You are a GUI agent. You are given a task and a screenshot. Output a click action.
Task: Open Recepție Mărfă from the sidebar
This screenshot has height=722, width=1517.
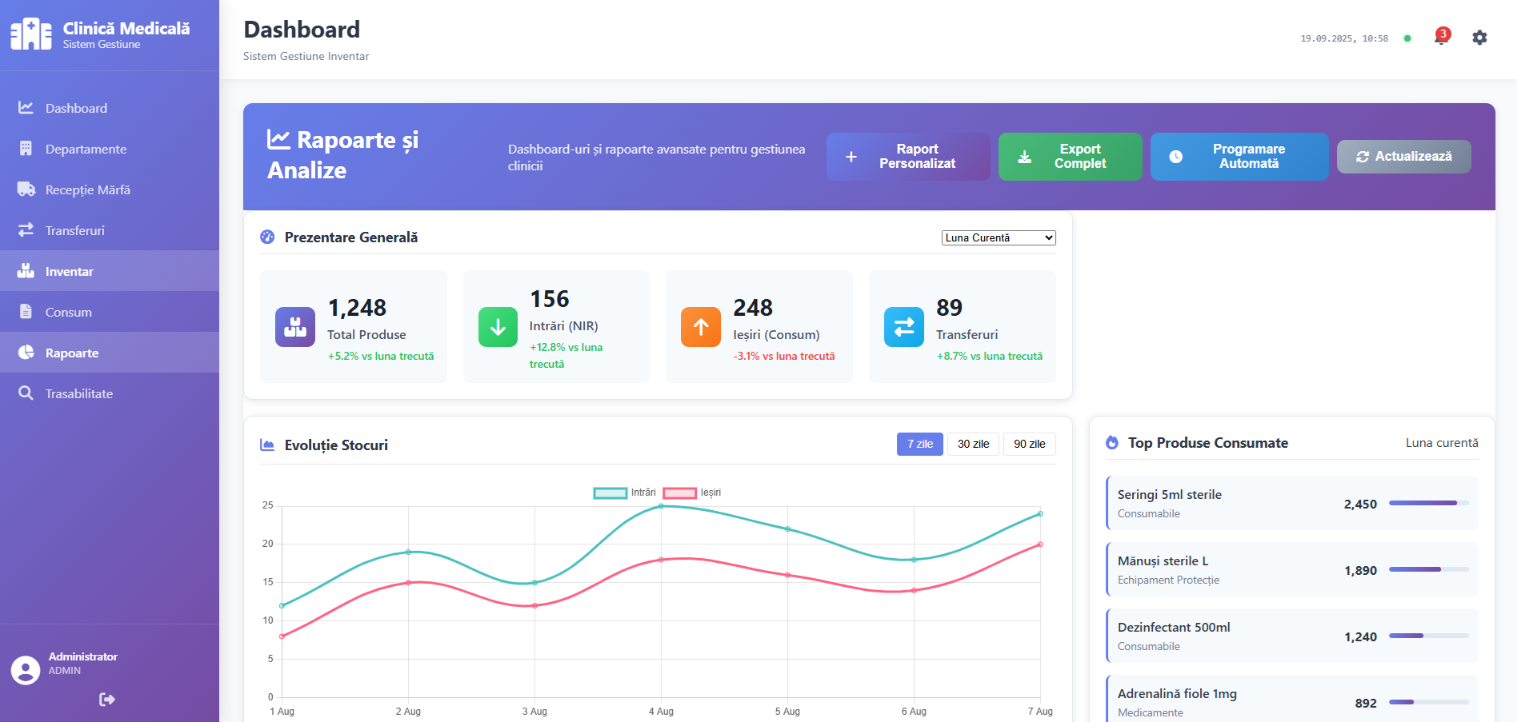click(x=88, y=189)
